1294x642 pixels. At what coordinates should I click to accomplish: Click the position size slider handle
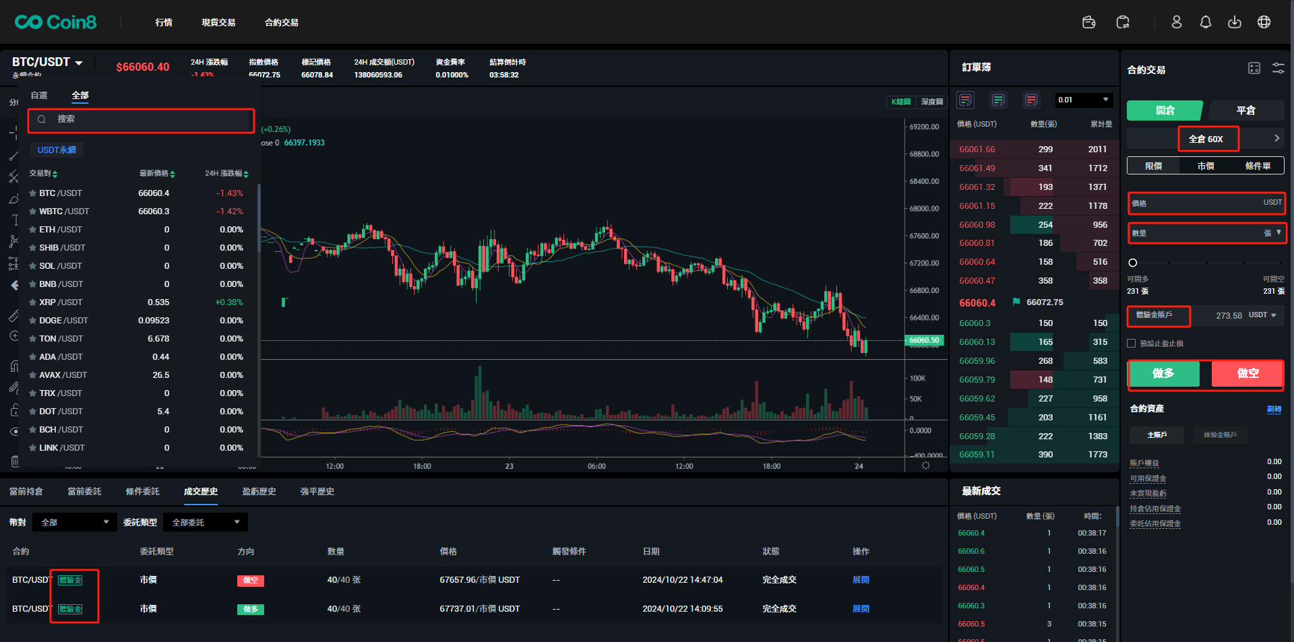[1133, 263]
